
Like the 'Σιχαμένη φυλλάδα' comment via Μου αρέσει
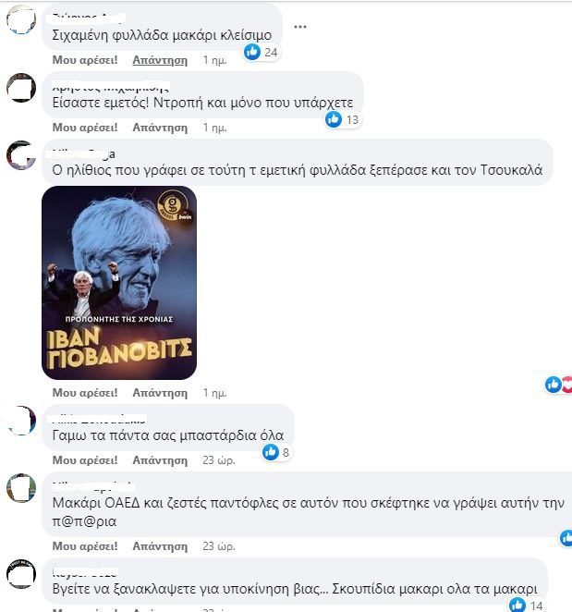click(x=85, y=60)
